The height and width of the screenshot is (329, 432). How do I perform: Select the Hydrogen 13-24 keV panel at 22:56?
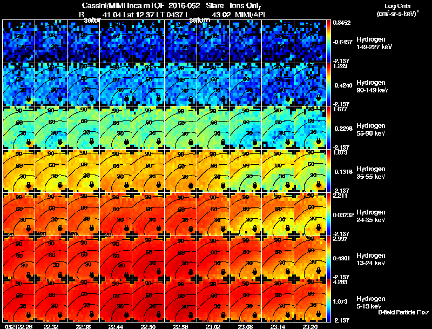coord(181,258)
